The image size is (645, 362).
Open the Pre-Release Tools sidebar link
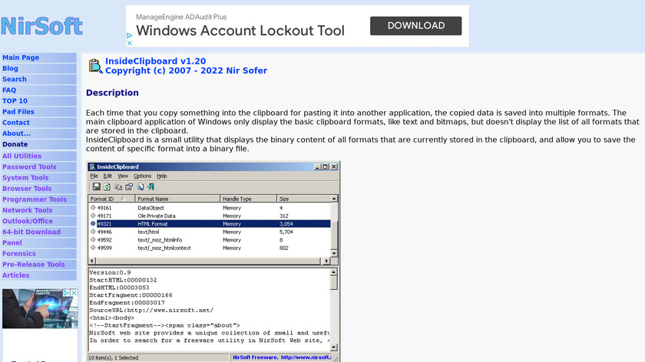[x=34, y=265]
